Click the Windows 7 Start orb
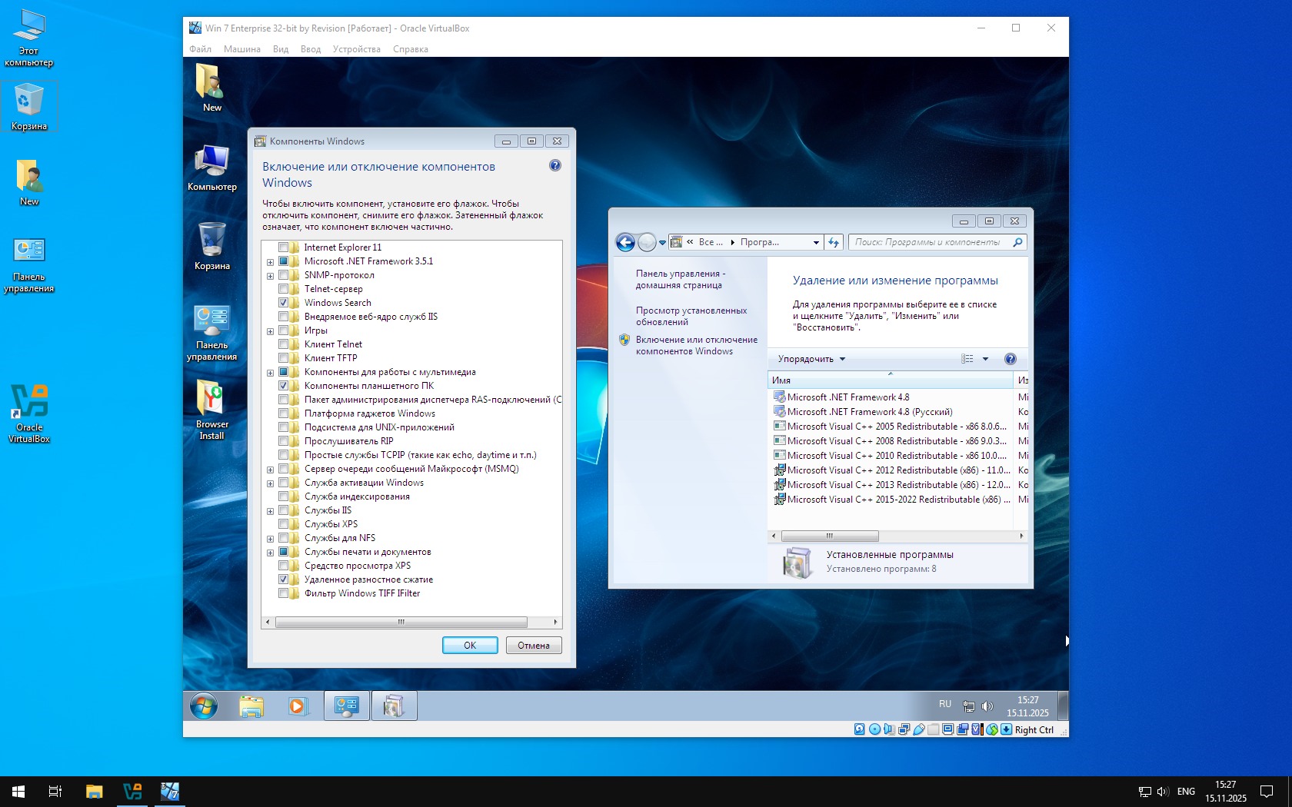This screenshot has width=1292, height=807. coord(204,706)
